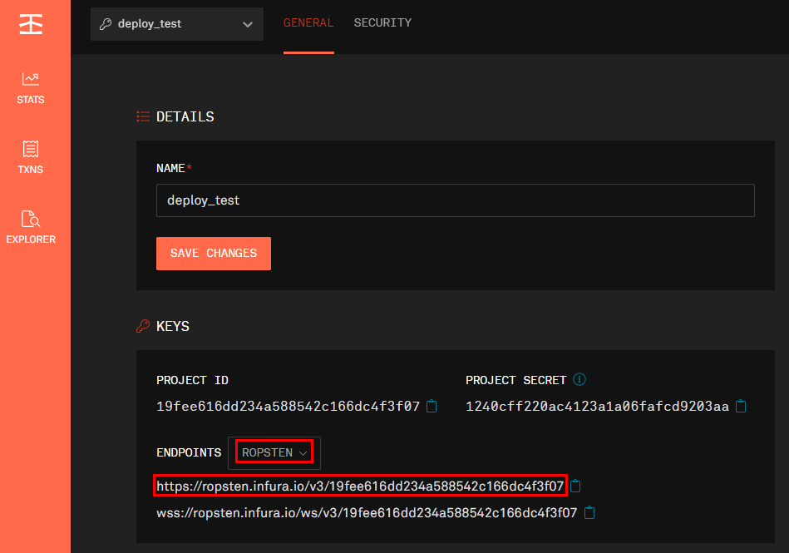Click the key icon next to KEYS
The height and width of the screenshot is (553, 789).
point(143,326)
